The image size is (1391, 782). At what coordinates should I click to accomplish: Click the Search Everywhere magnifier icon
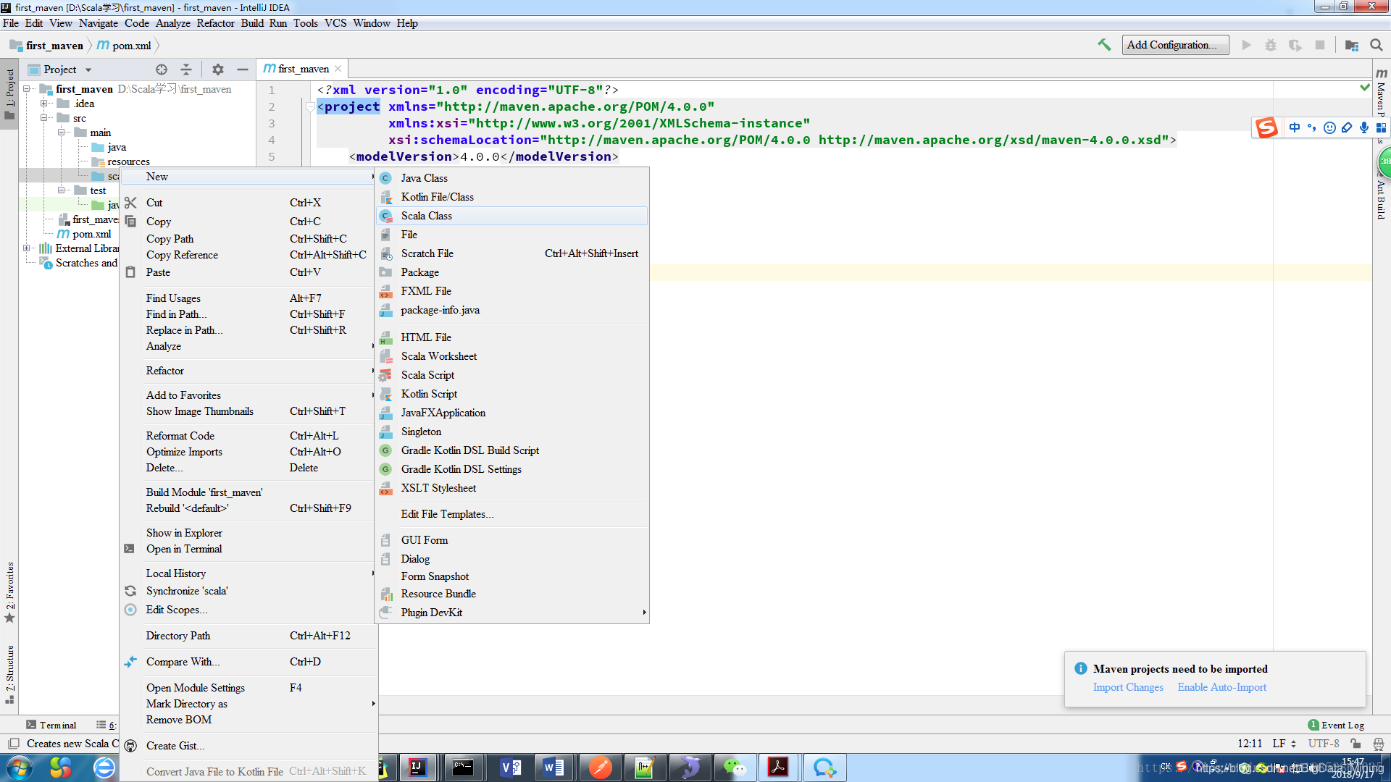click(x=1377, y=45)
